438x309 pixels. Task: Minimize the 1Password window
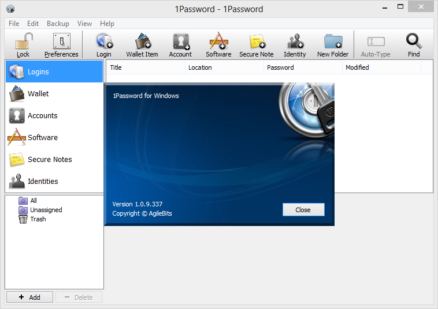385,7
